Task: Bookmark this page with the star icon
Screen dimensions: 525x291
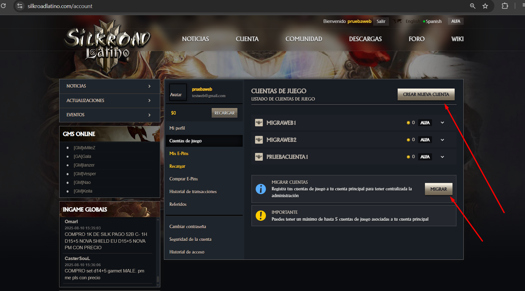Action: click(x=485, y=6)
